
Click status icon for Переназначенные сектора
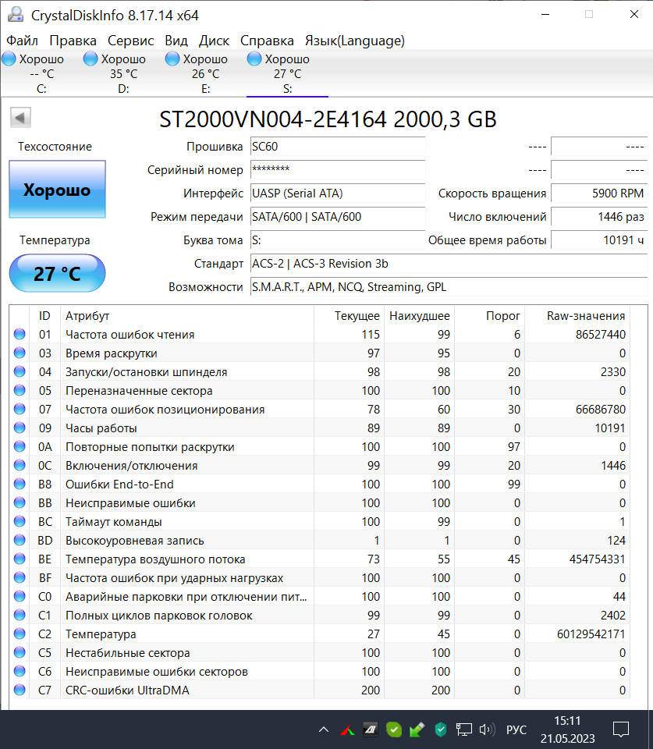[20, 390]
